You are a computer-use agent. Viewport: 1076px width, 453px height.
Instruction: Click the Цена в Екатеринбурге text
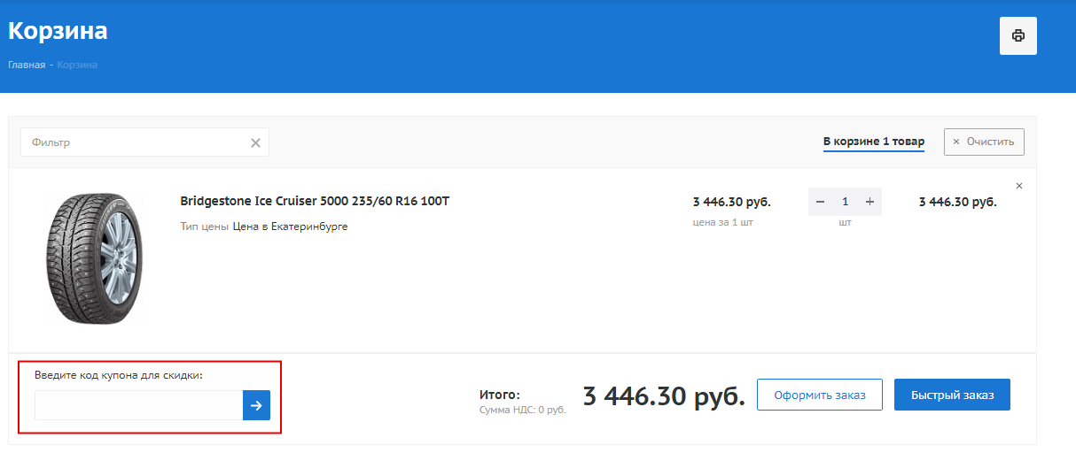click(290, 226)
